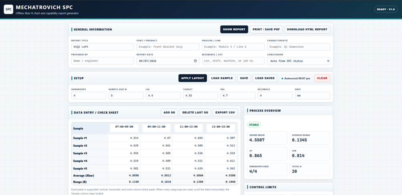This screenshot has height=195, width=402.
Task: Edit the 09:00-11:00 subgroup header
Action: [x=156, y=128]
